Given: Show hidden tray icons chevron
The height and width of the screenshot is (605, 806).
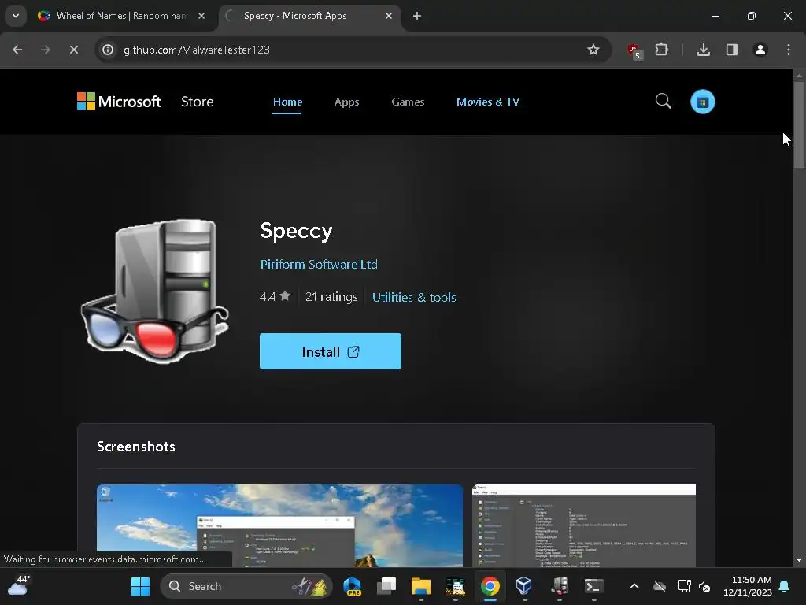Looking at the screenshot, I should pyautogui.click(x=634, y=586).
